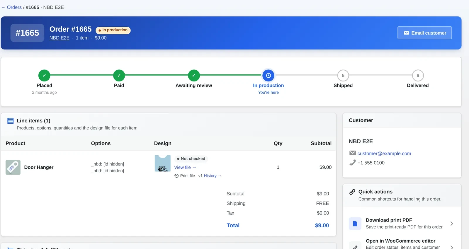The height and width of the screenshot is (249, 469).
Task: Click the #1665 order number tile
Action: click(x=27, y=33)
